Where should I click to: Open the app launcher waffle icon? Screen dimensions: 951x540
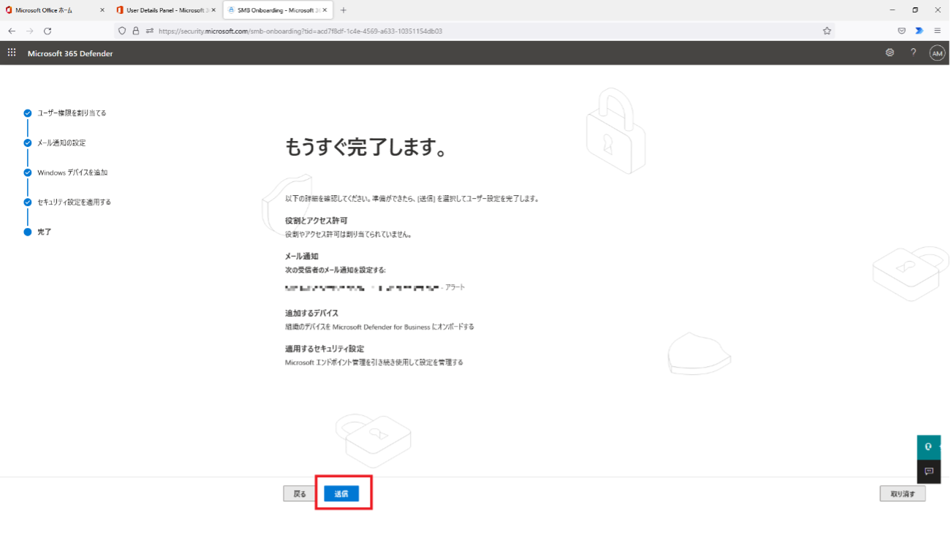tap(11, 53)
